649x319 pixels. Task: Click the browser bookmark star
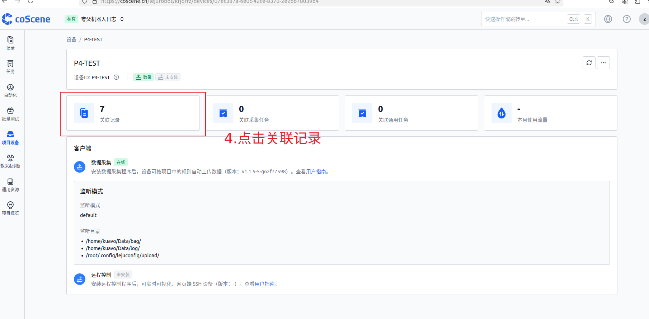point(558,1)
